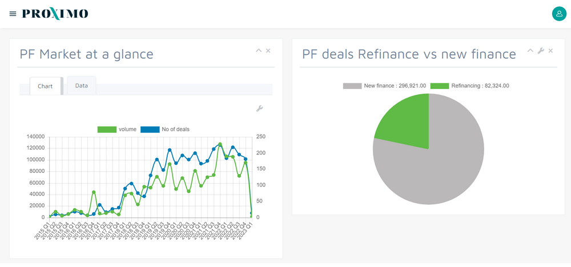Click the PF deals Refinance vs new finance heading
Viewport: 571px width, 267px height.
pos(409,54)
